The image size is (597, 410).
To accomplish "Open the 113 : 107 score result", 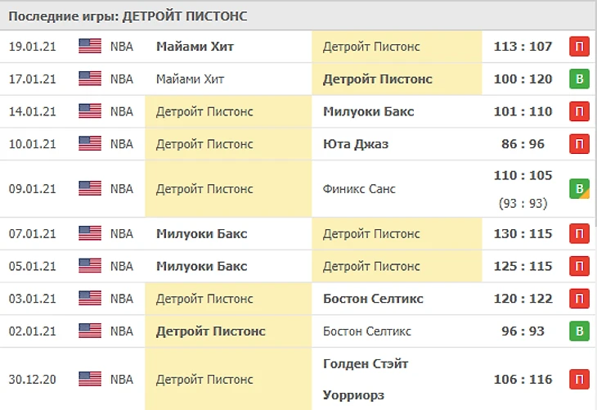I will [x=523, y=47].
